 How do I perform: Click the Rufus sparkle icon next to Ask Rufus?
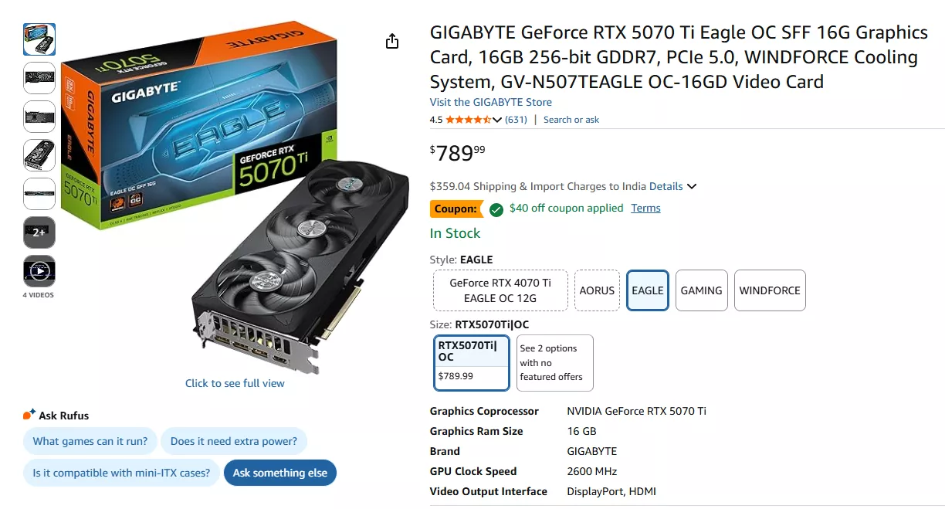tap(29, 413)
